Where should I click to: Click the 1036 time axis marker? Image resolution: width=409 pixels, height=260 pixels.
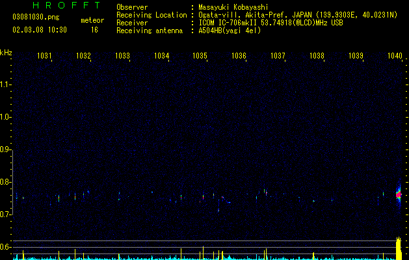239,55
